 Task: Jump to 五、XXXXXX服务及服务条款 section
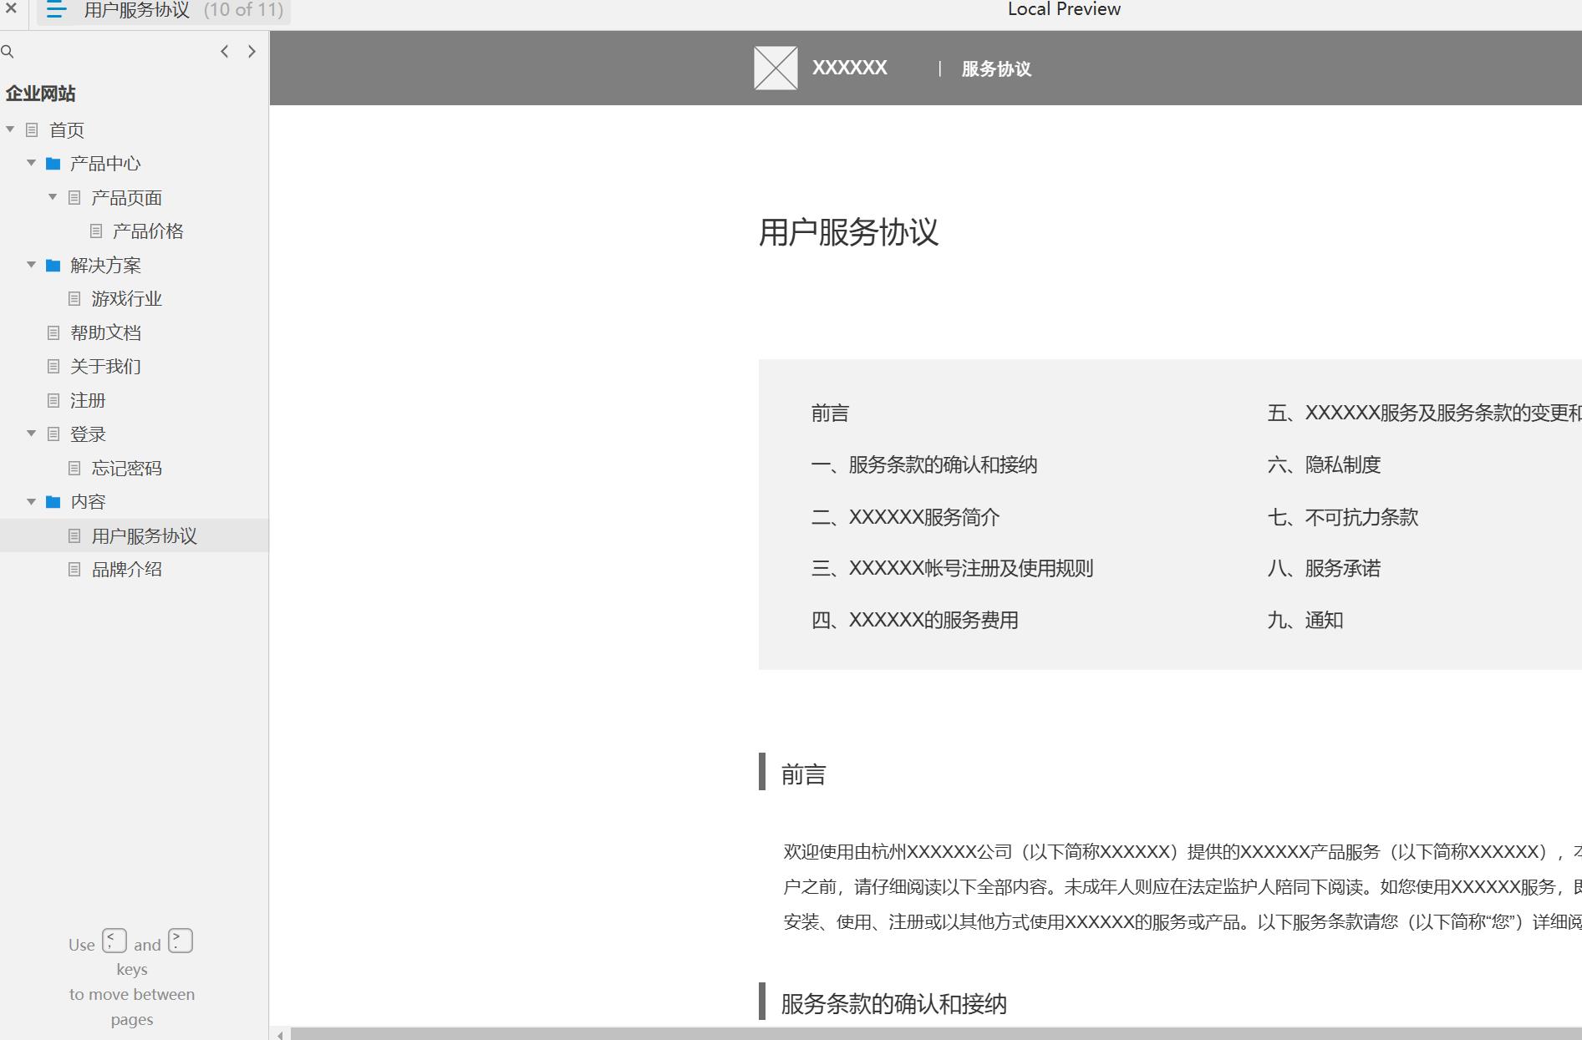[1424, 413]
